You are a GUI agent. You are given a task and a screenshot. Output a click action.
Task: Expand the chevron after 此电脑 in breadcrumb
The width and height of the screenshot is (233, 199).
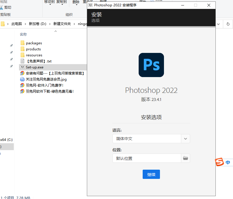pos(25,24)
